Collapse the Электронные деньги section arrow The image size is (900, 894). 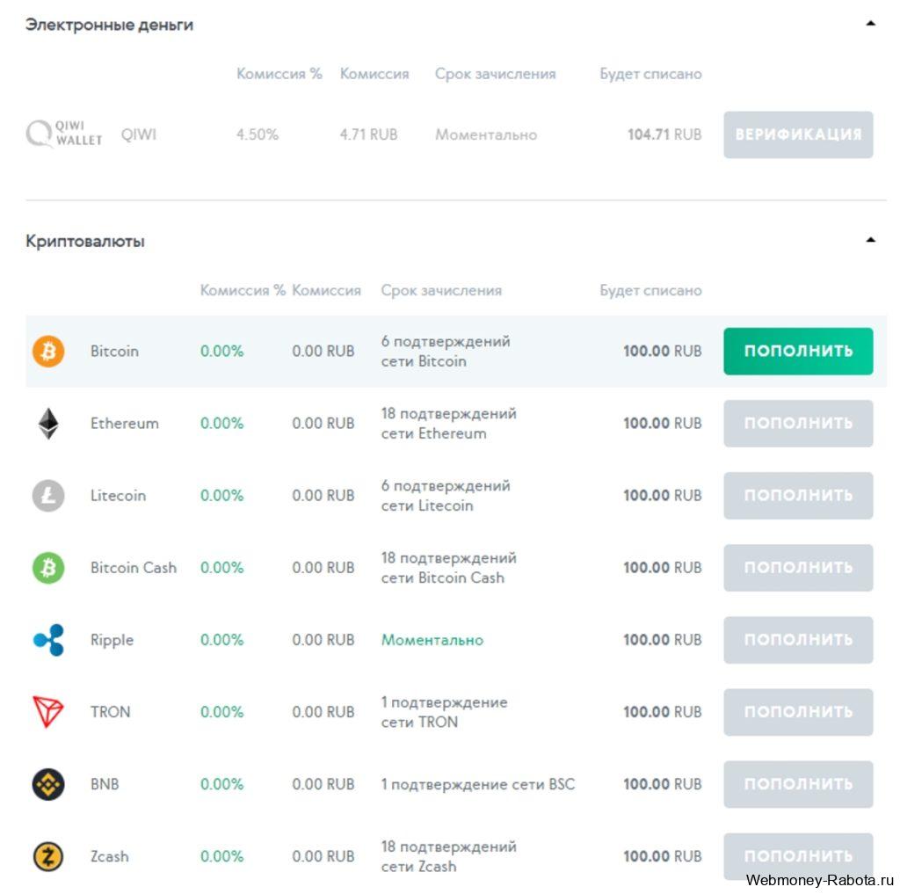(870, 24)
